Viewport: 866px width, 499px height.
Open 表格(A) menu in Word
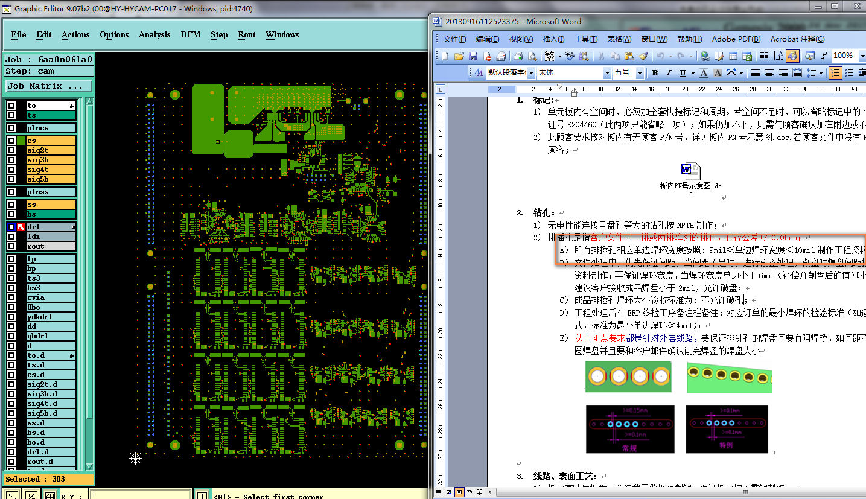(619, 39)
